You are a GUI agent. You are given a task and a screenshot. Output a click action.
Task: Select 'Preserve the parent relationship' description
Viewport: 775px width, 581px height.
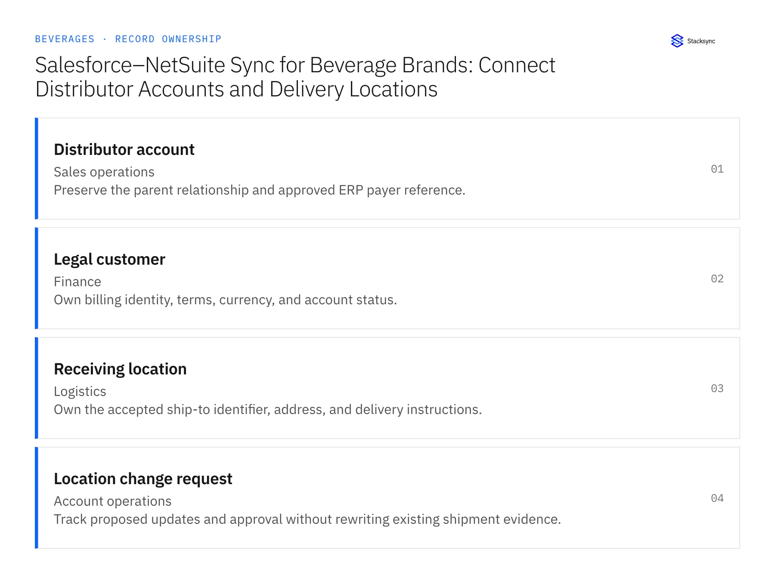point(260,190)
